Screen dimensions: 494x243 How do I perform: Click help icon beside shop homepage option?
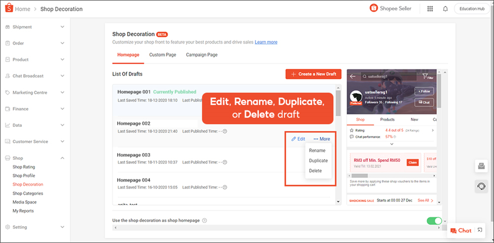tap(204, 220)
